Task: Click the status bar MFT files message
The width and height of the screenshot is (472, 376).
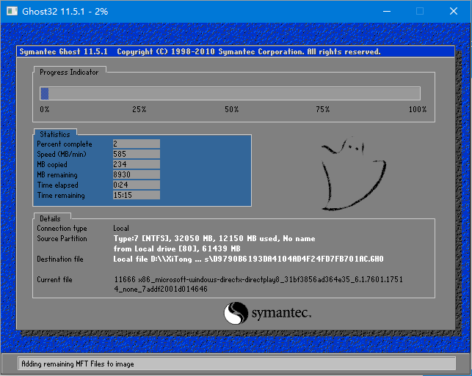Action: click(78, 364)
